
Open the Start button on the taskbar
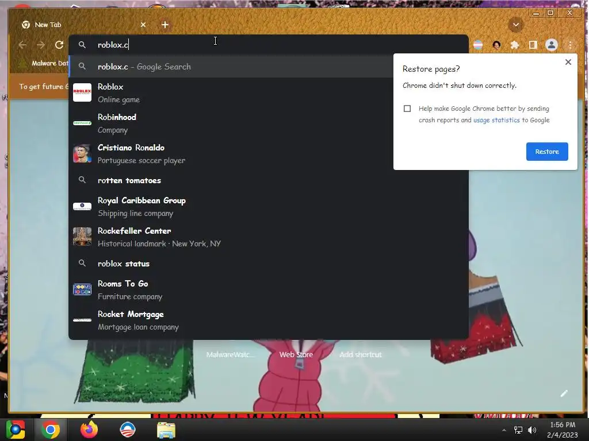(16, 430)
